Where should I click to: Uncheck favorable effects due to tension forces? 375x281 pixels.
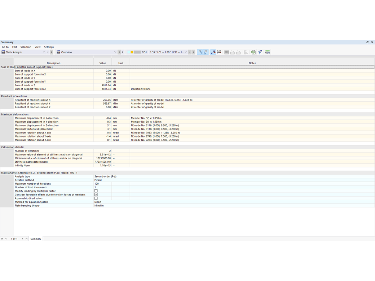pos(95,194)
